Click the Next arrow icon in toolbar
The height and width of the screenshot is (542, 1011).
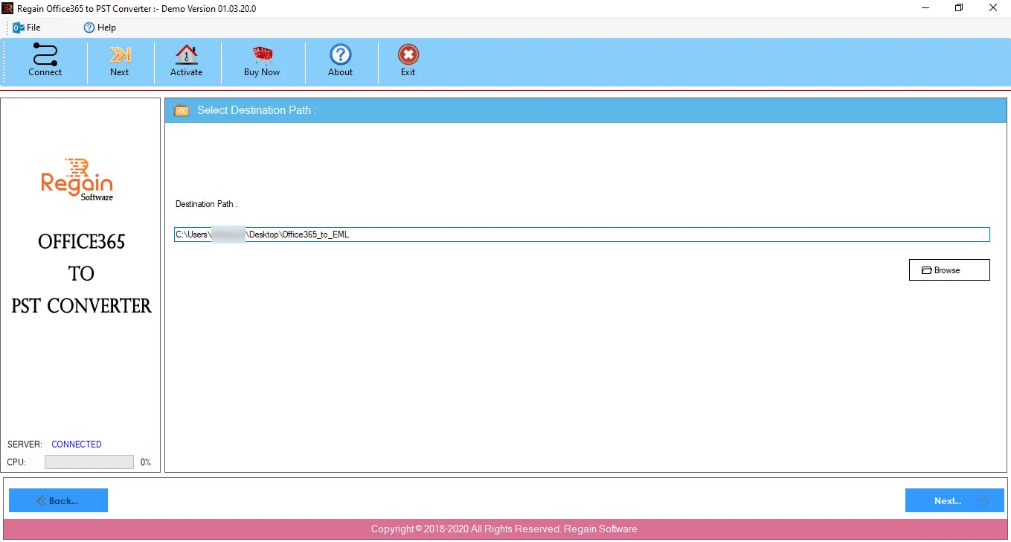coord(120,55)
